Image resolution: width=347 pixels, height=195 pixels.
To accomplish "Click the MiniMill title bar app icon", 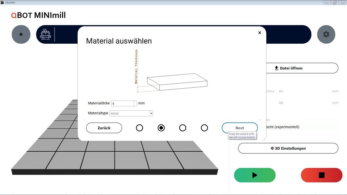I will 2,2.
